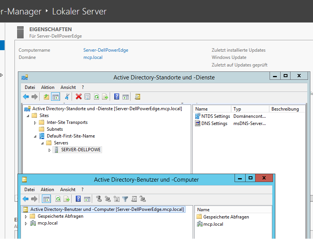Viewport: 313px width, 239px height.
Task: Expand the SERVER-DELLPOWE node
Action: (x=50, y=150)
